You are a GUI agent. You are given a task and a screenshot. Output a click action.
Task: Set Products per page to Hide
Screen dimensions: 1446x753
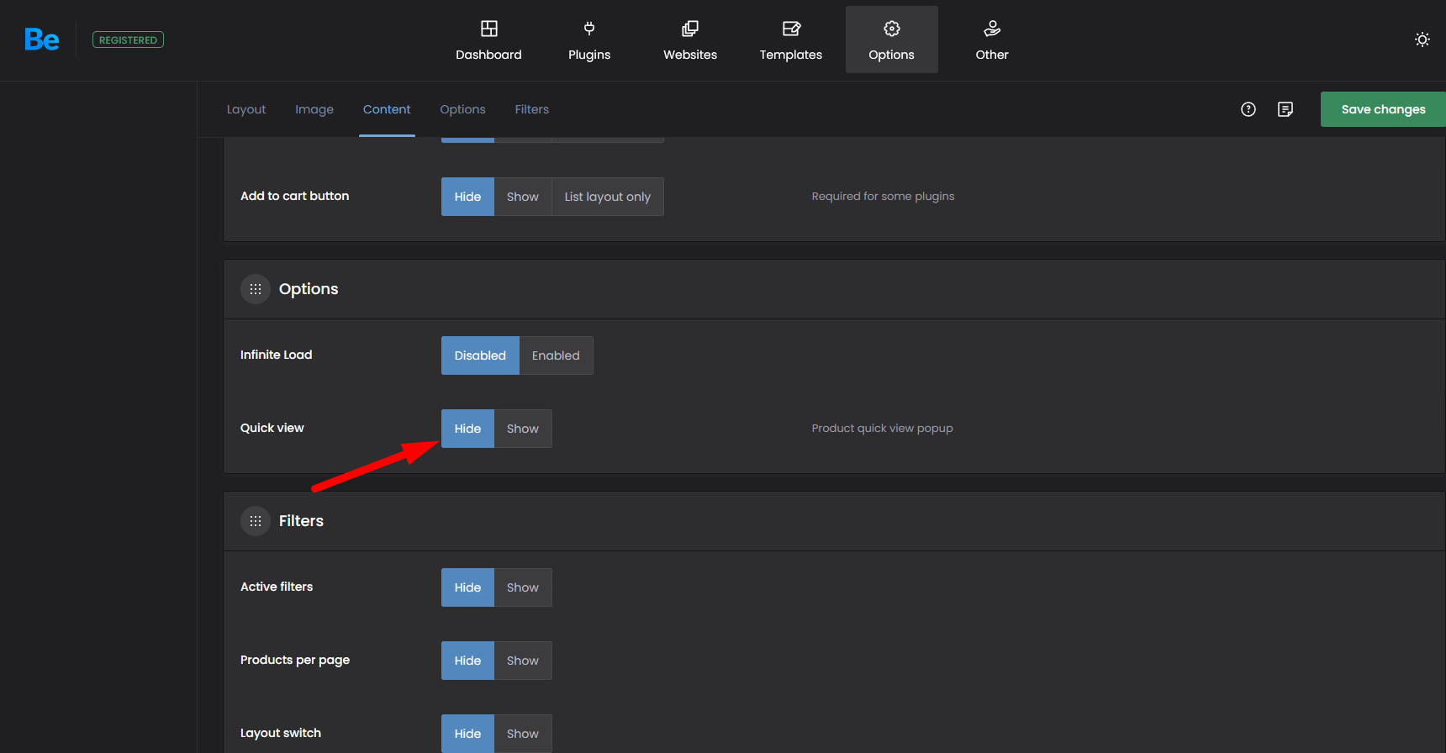(x=467, y=661)
